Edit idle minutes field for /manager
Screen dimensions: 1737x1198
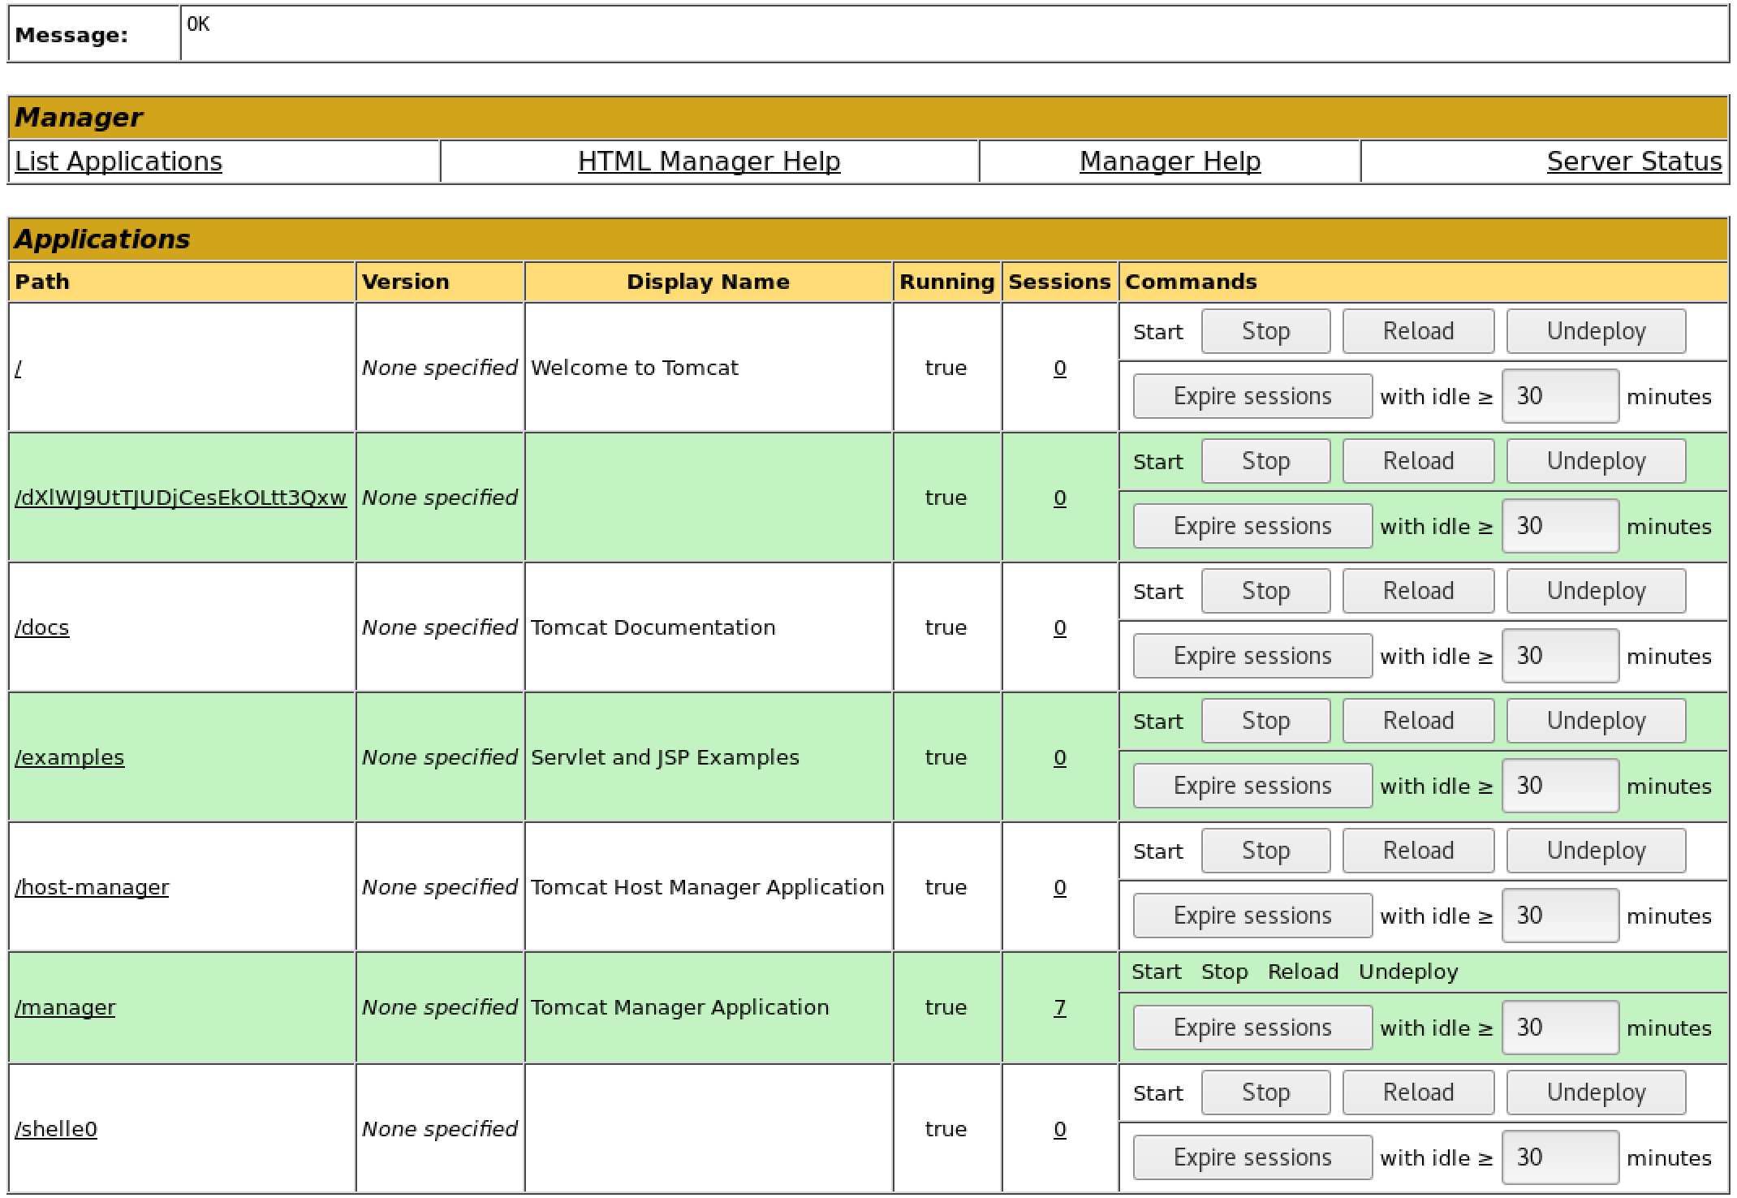click(1560, 1028)
